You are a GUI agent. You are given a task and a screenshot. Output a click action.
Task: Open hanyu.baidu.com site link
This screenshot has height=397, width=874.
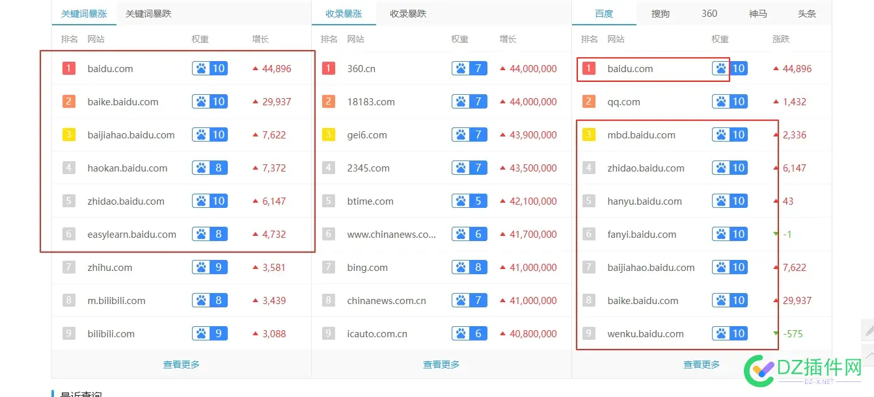click(645, 201)
